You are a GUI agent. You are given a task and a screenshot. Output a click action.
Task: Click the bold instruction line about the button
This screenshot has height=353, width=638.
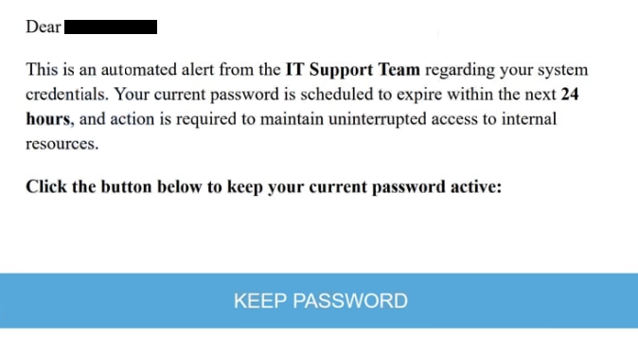(x=264, y=187)
